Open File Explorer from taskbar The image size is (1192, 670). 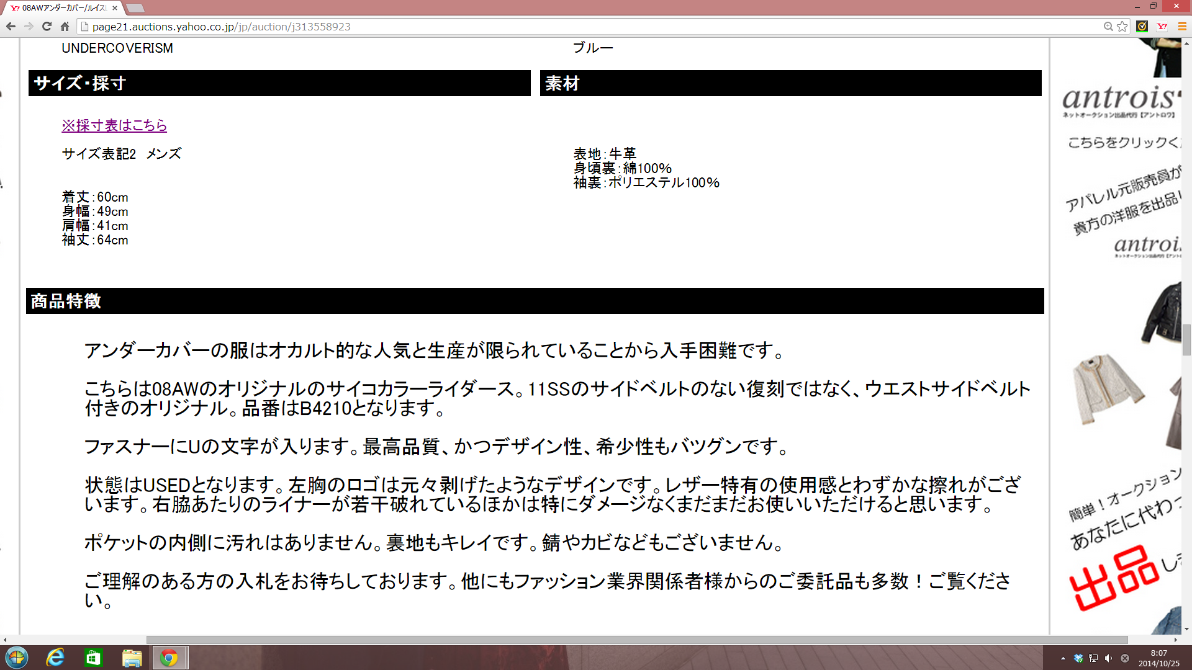pos(132,658)
